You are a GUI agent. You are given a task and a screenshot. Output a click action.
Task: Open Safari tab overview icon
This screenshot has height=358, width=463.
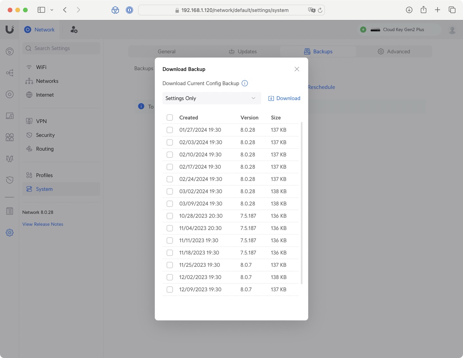[x=452, y=10]
